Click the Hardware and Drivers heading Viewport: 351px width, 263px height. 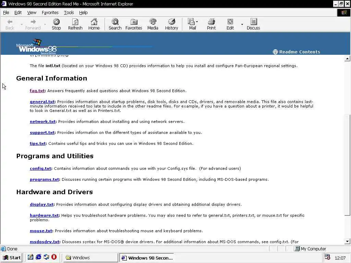click(55, 192)
